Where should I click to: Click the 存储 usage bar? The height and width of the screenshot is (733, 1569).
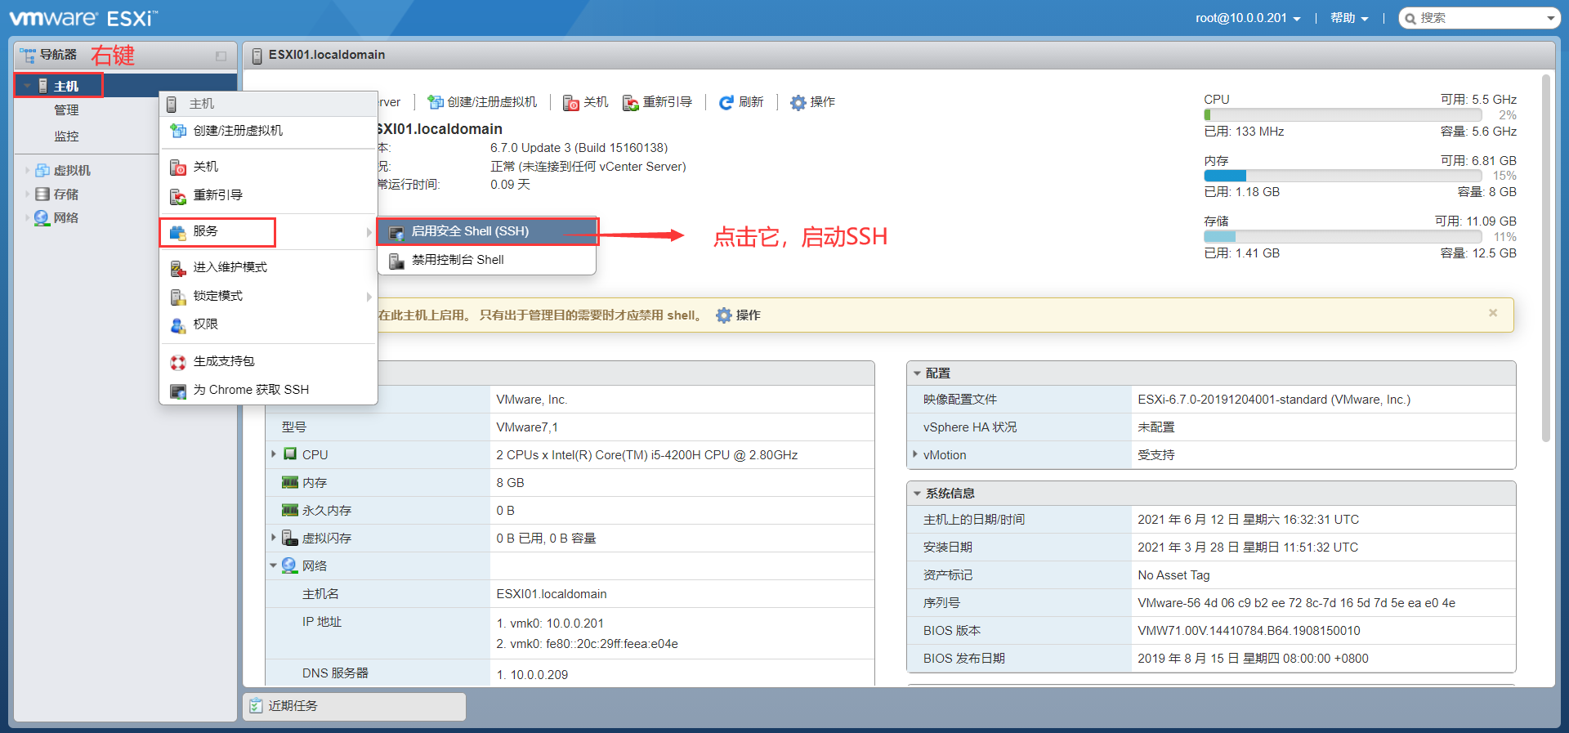coord(1343,236)
